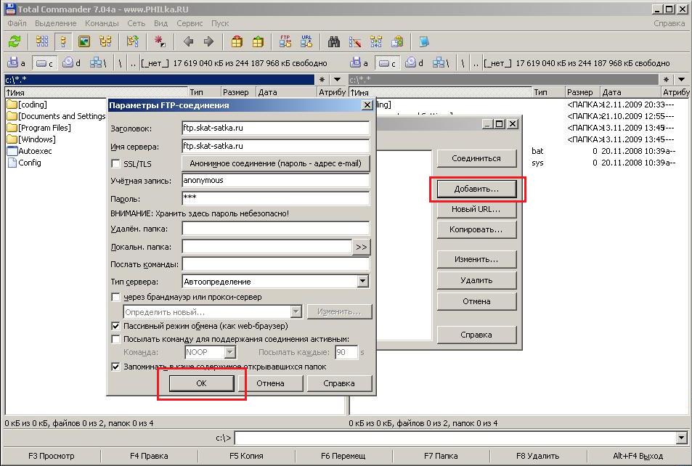This screenshot has height=466, width=692.
Task: Select drive c in the right panel
Action: pyautogui.click(x=388, y=63)
